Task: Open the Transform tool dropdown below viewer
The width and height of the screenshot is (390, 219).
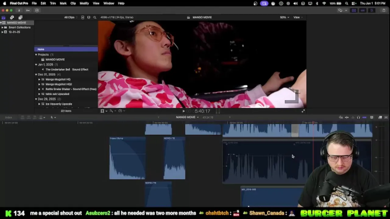Action: (104, 111)
